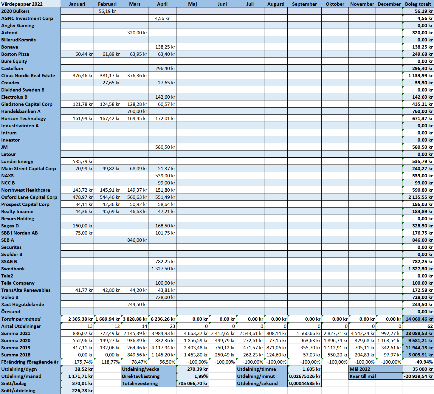
Task: Click Cibus Nordic total 1 133,99 kr
Action: tap(418, 75)
